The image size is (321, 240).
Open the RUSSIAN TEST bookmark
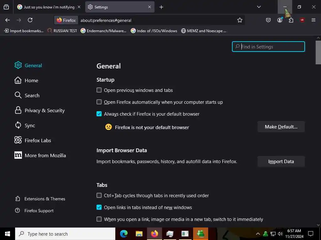pos(62,31)
